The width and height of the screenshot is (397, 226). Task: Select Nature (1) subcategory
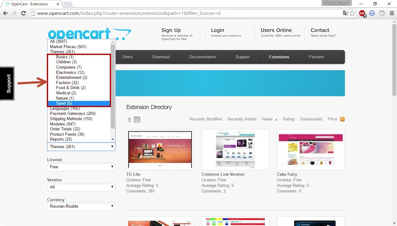tap(79, 98)
